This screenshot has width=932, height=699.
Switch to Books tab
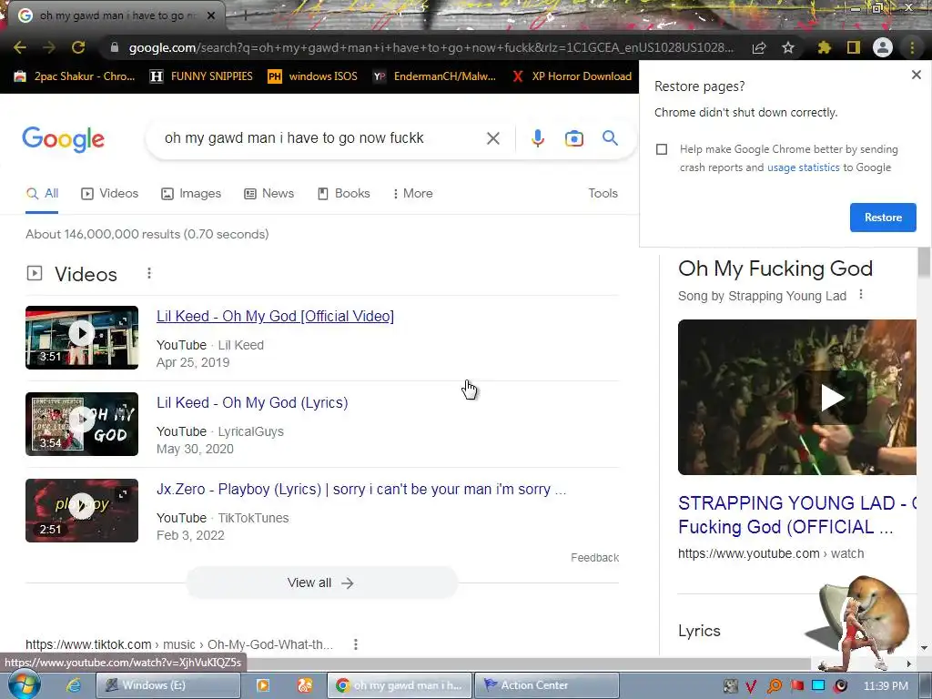point(343,194)
